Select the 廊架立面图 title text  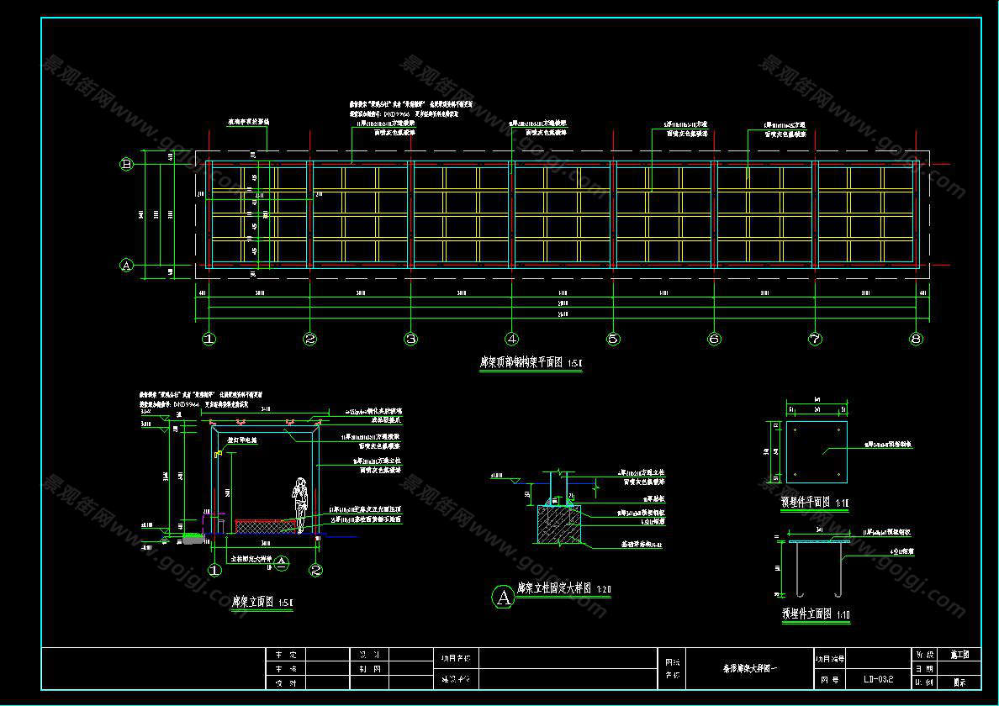256,602
